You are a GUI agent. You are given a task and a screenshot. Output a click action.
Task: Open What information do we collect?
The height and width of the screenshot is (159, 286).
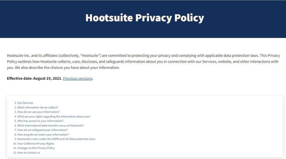point(38,107)
